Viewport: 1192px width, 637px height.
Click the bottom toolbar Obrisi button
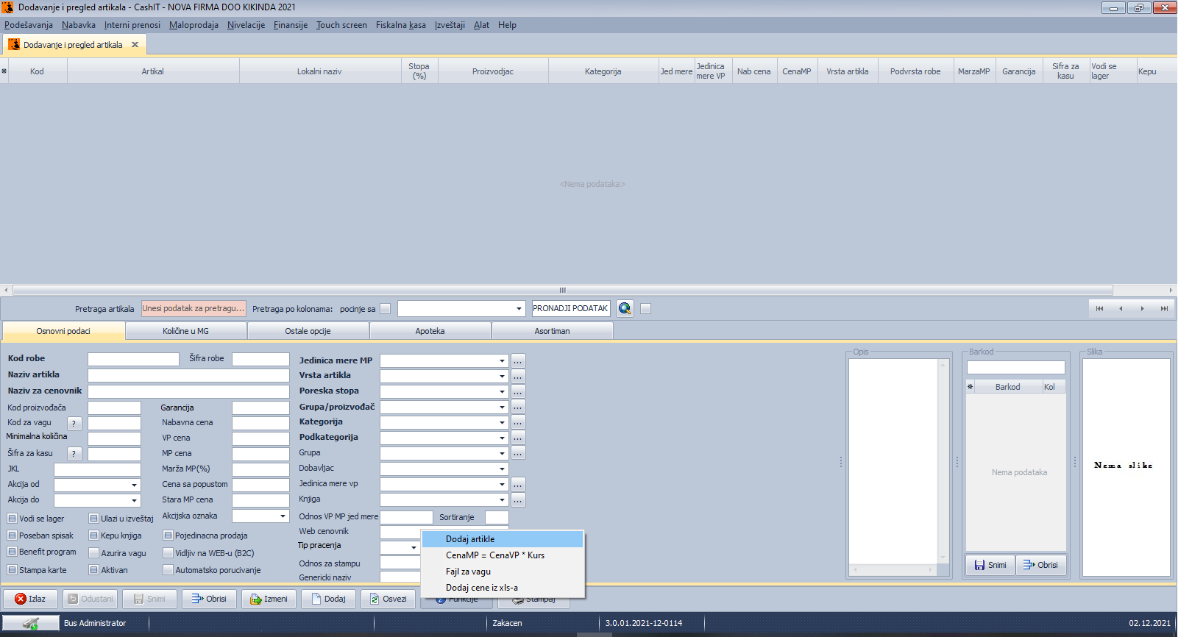[209, 599]
